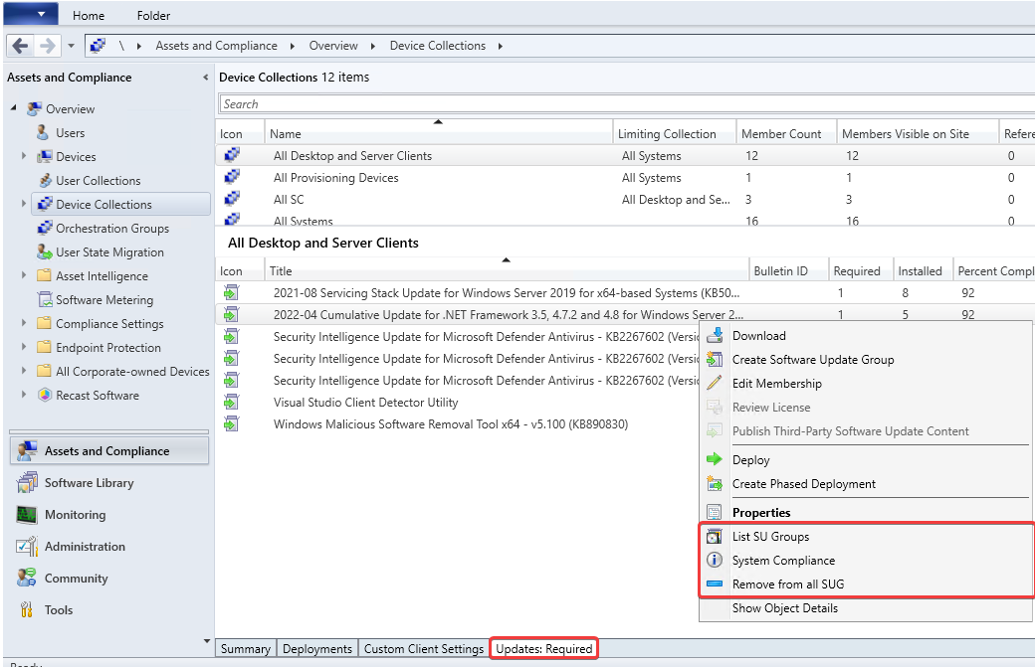Switch to the Updates: Required tab
The height and width of the screenshot is (667, 1035).
coord(544,648)
